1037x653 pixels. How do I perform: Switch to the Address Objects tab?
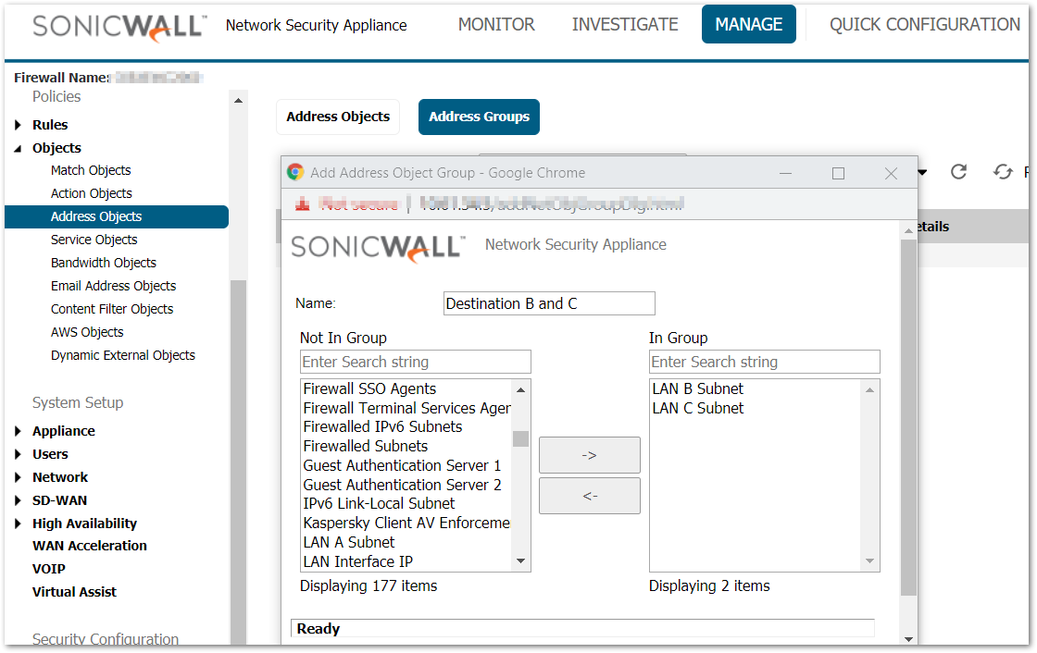pyautogui.click(x=338, y=117)
